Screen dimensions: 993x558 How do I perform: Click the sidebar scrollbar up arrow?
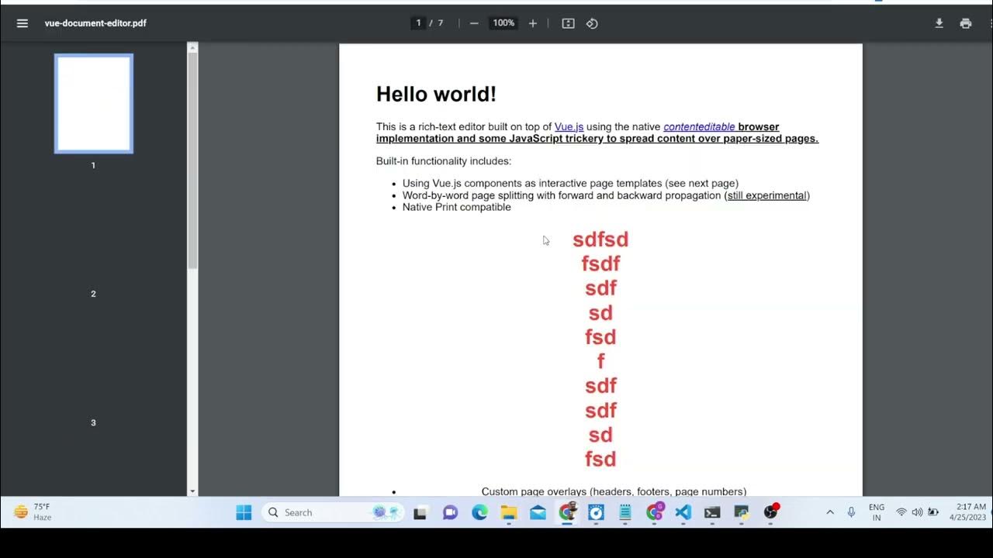coord(193,48)
